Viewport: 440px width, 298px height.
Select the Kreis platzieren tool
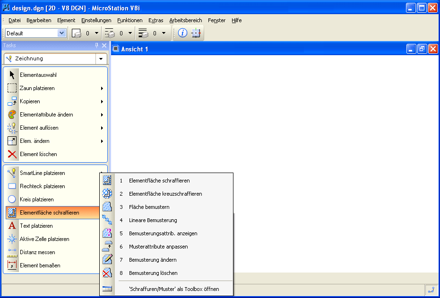(x=12, y=199)
